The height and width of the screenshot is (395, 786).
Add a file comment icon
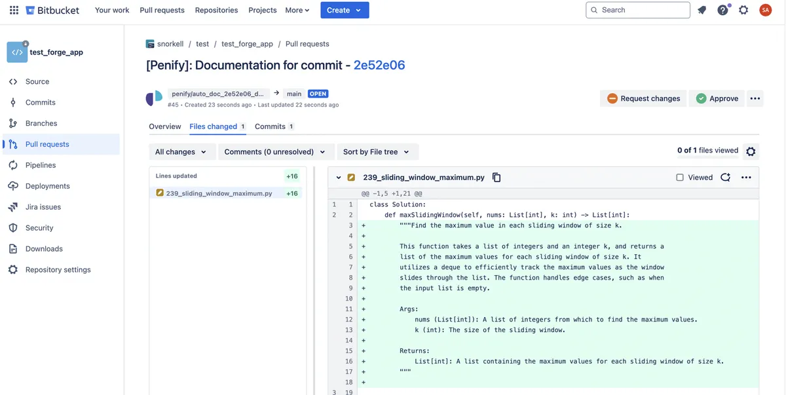click(x=725, y=178)
